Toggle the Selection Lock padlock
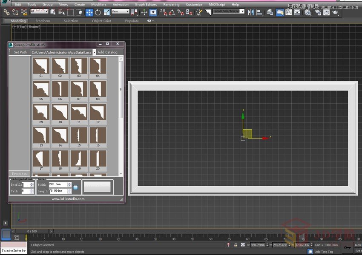 [236, 245]
